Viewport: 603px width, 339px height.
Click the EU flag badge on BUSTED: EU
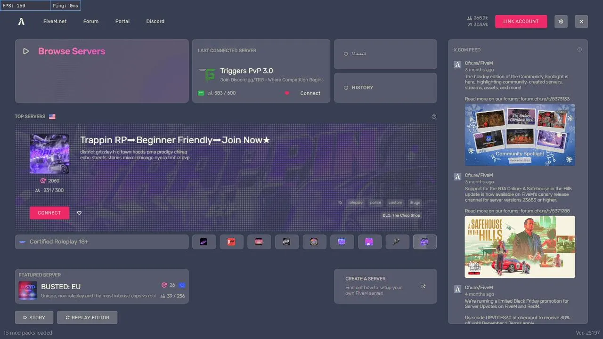[182, 285]
